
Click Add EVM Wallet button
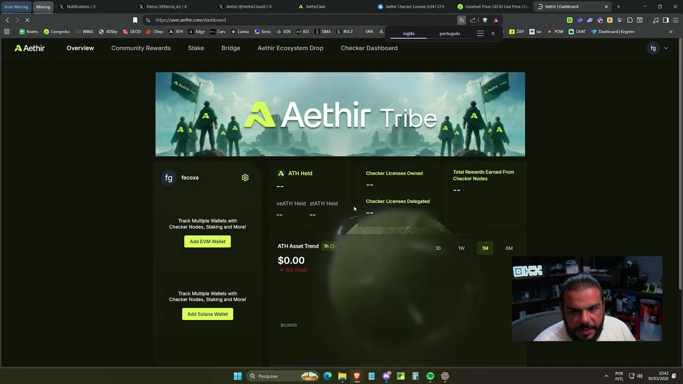pos(208,242)
